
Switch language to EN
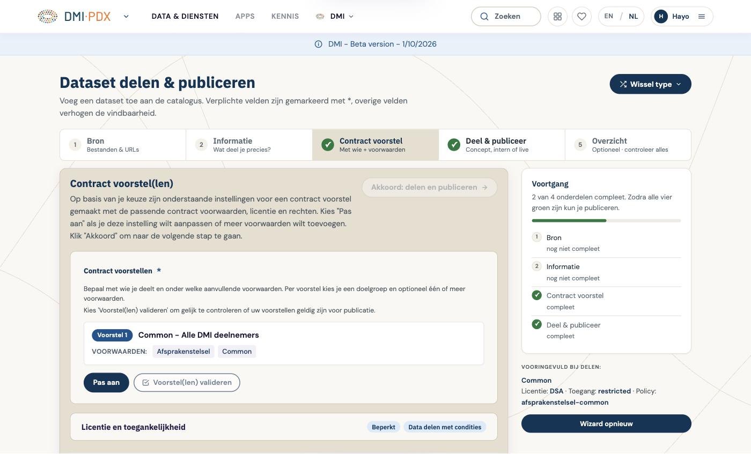coord(608,17)
